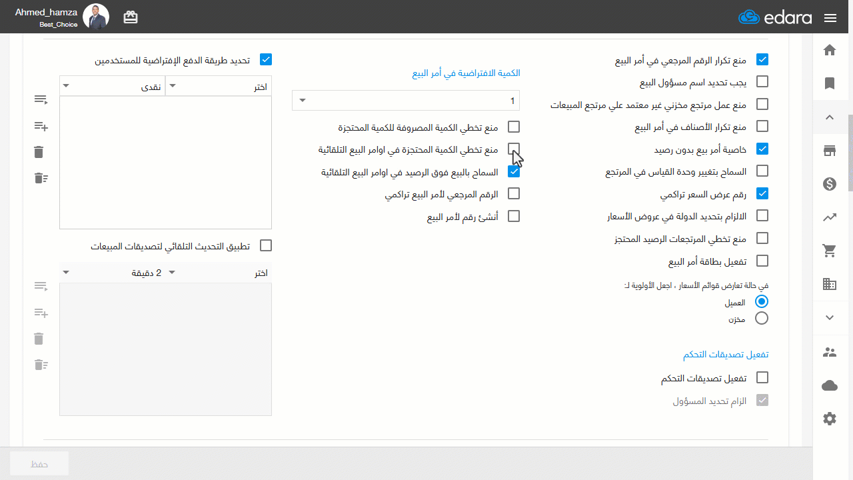Open the cloud icon in sidebar
This screenshot has width=853, height=480.
point(830,385)
